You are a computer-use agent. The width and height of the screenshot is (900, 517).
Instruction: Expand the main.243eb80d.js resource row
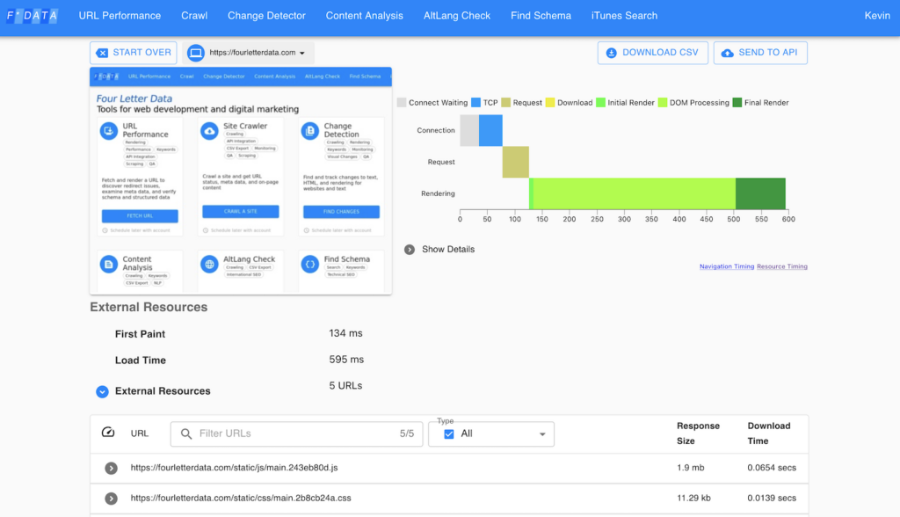pyautogui.click(x=112, y=469)
